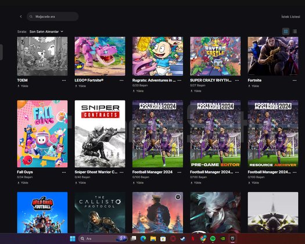Open the three-dot menu for TOEM
305x244 pixels.
tap(64, 80)
